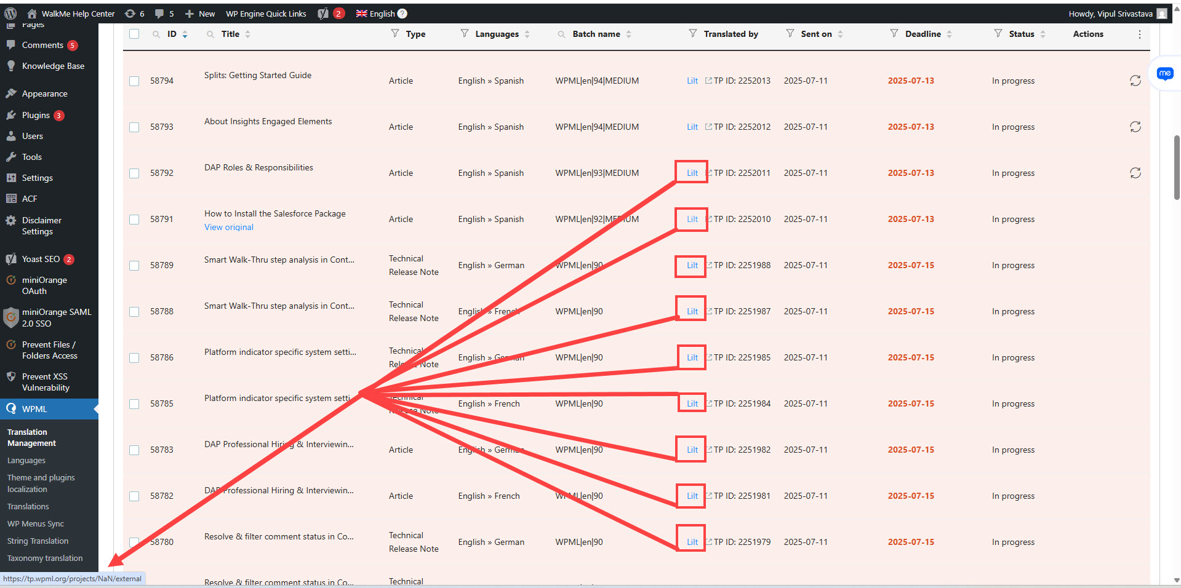1181x588 pixels.
Task: Check the box for job 58785
Action: [134, 404]
